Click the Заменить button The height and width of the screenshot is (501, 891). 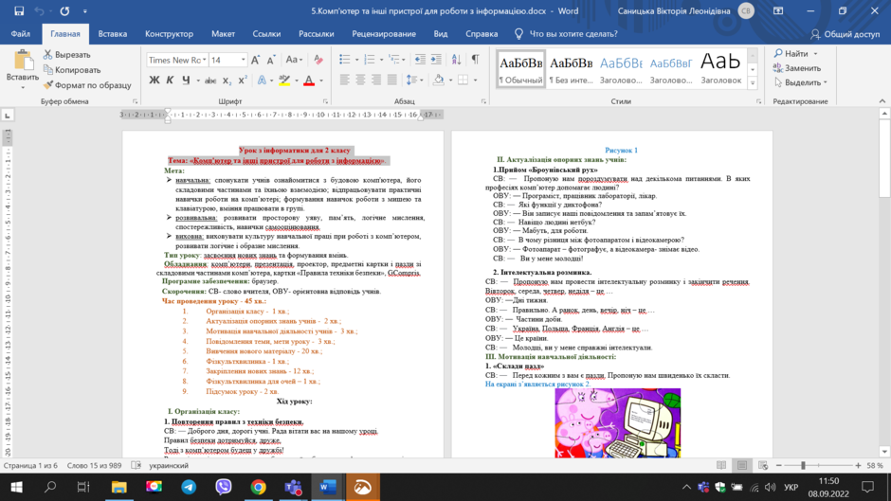coord(796,68)
